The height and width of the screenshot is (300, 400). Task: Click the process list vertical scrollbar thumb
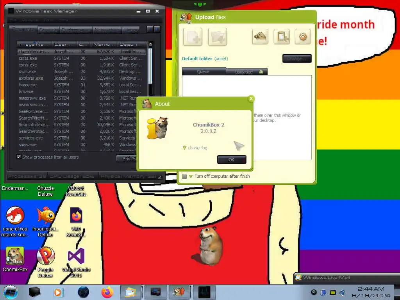pyautogui.click(x=150, y=66)
